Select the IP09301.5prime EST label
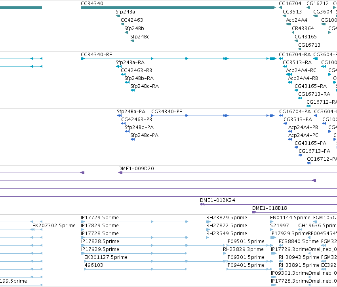Screen dimensions: 337x287 point(245,258)
